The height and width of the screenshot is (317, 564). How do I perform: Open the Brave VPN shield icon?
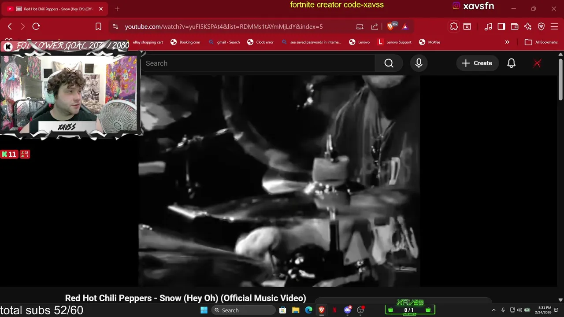pyautogui.click(x=541, y=26)
